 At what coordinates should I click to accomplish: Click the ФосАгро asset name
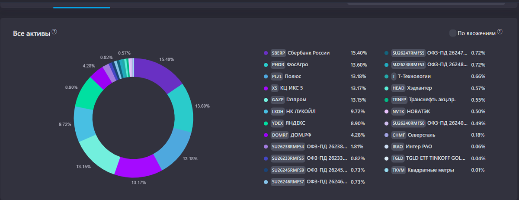[x=298, y=65]
